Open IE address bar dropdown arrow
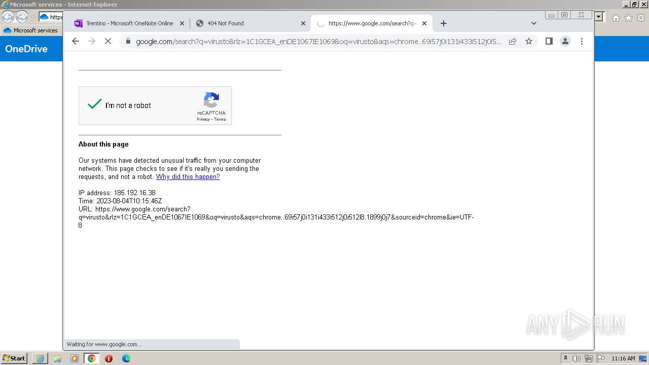649x365 pixels. click(599, 17)
